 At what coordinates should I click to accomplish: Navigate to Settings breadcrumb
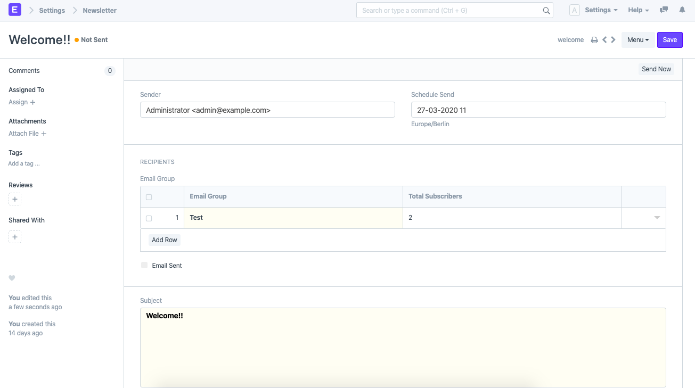tap(52, 10)
